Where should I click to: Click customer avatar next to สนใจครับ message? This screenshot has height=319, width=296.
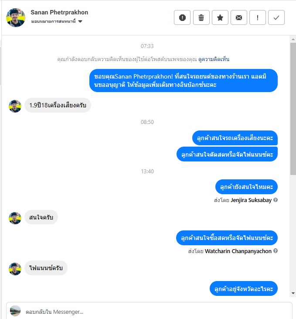[15, 218]
